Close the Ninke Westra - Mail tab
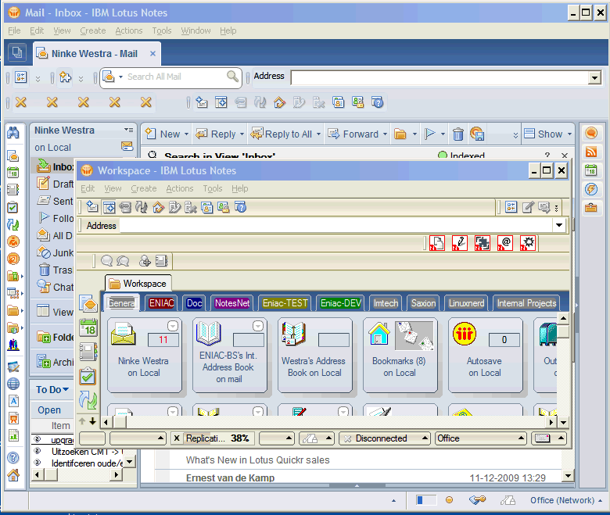610x515 pixels. pos(152,54)
